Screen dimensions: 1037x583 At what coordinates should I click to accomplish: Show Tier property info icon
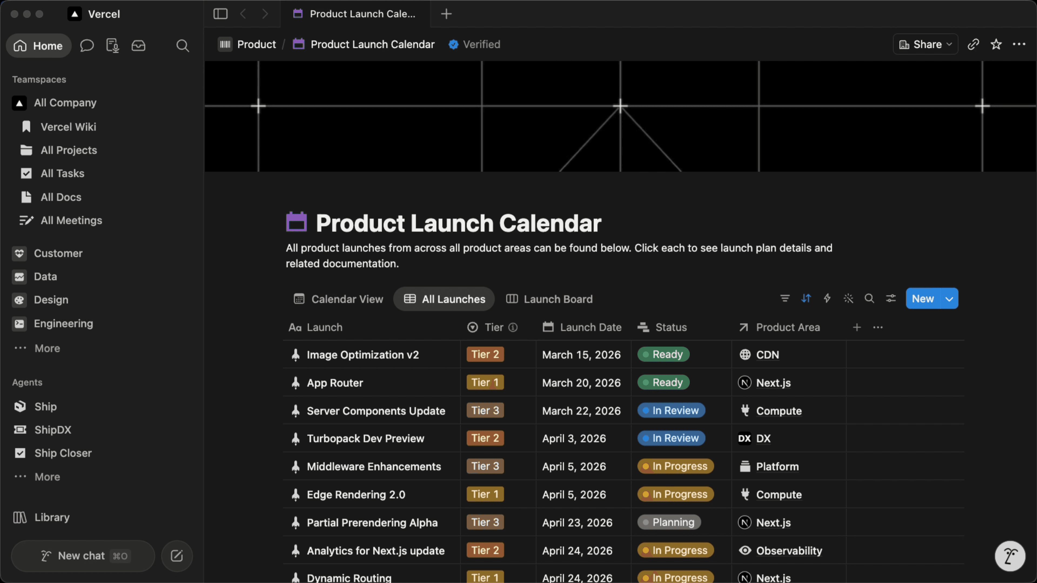[512, 327]
